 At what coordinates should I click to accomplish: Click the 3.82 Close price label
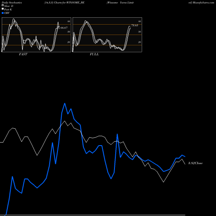pyautogui.click(x=195, y=163)
